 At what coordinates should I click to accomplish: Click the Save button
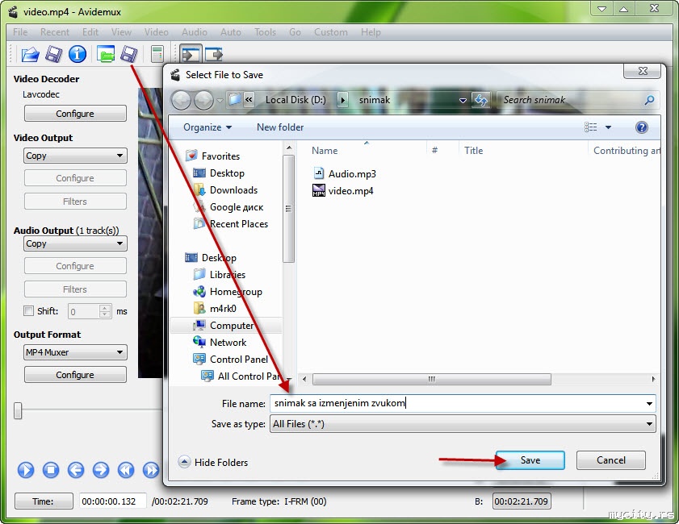coord(530,460)
